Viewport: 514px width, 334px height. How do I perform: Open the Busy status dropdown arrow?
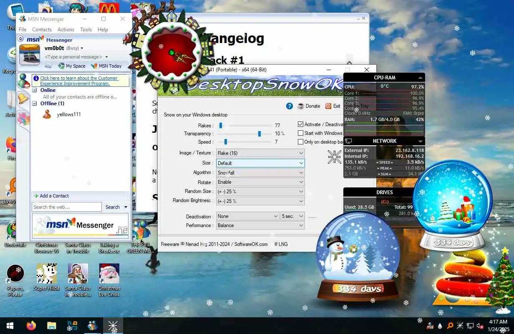tap(82, 48)
